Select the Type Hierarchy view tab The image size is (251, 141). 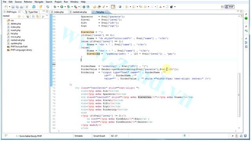31,12
